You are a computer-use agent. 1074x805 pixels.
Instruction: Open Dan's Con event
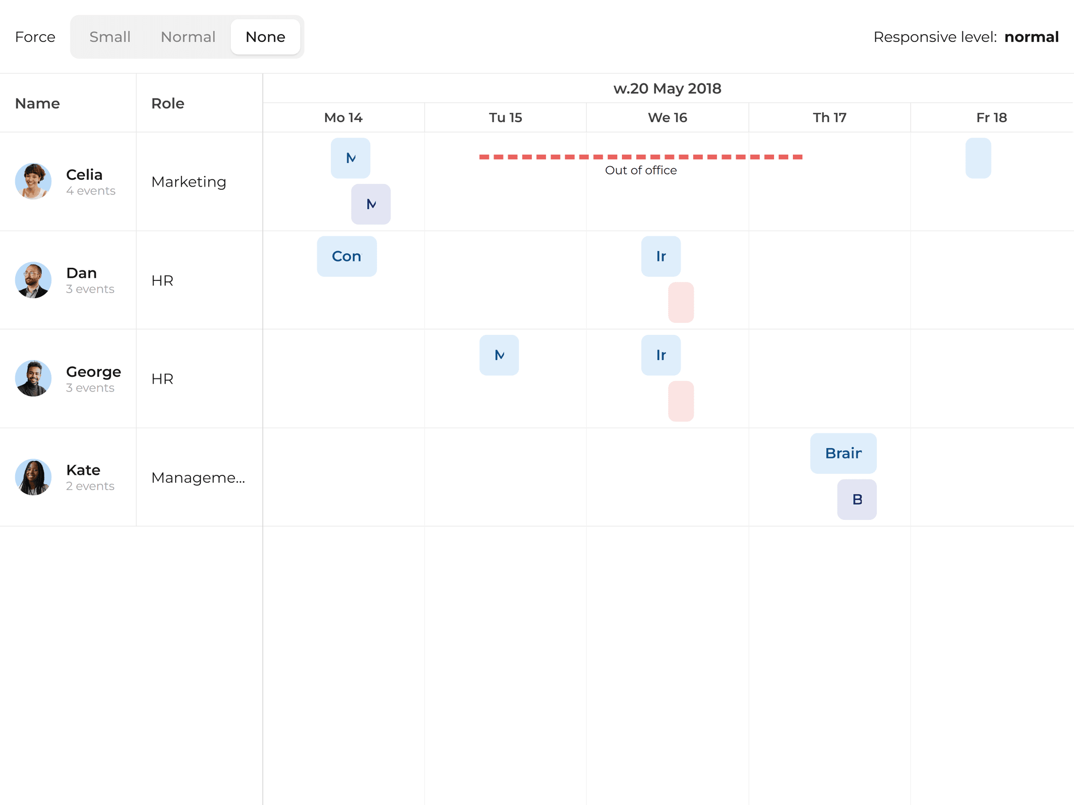click(347, 256)
